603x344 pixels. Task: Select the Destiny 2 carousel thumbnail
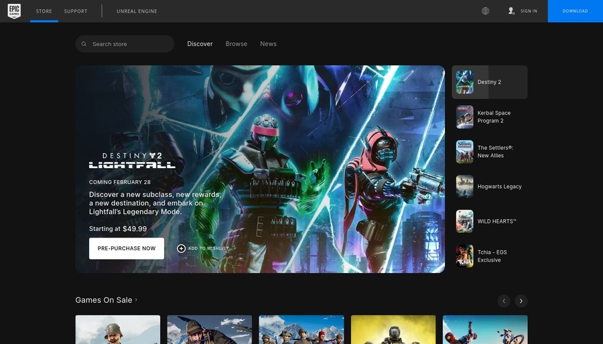465,82
